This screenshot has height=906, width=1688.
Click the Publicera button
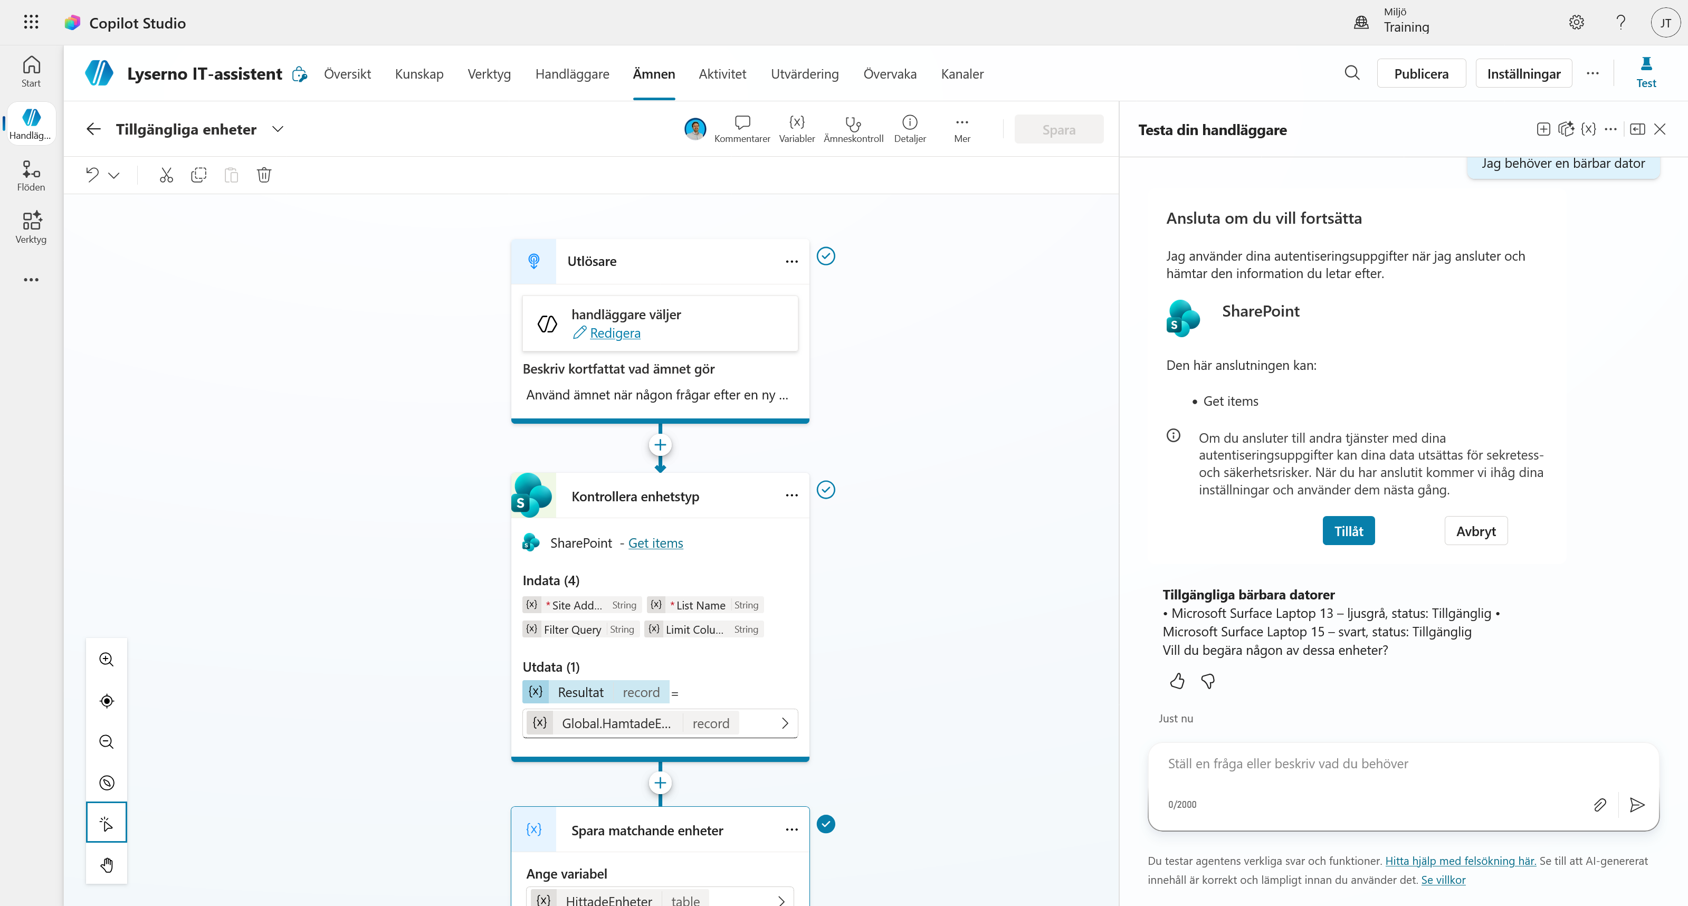click(1422, 73)
